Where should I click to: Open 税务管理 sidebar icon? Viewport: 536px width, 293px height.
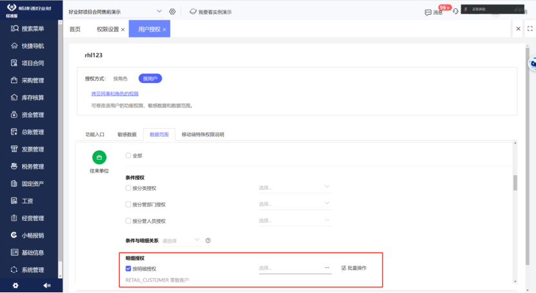[14, 166]
